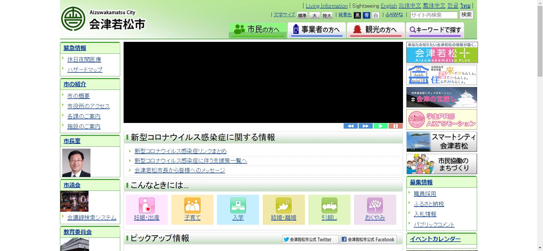
Task: Expand the キーワードで探す search tab
Action: [435, 30]
